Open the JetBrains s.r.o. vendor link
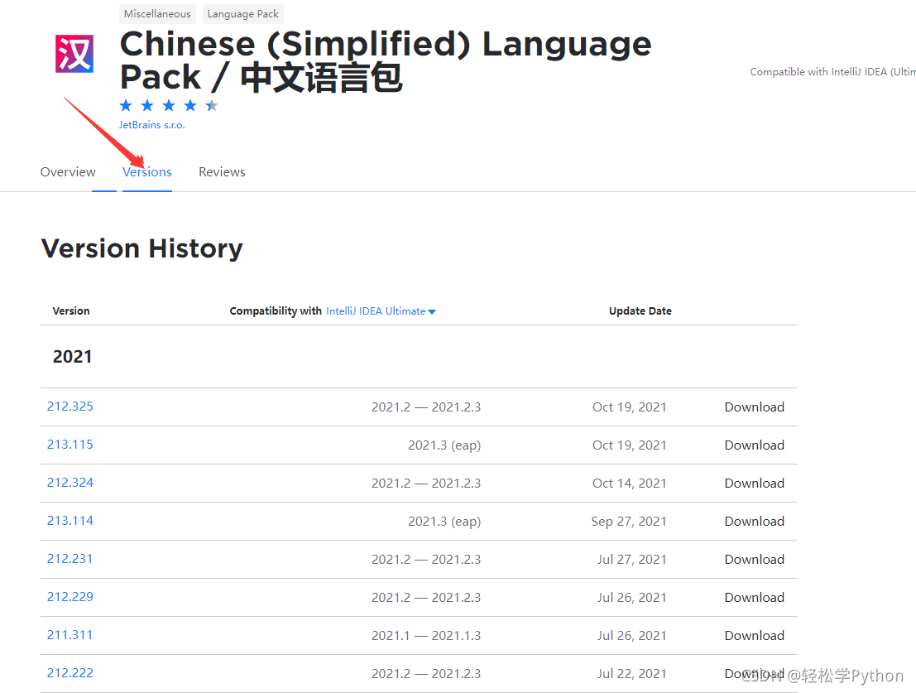Image resolution: width=916 pixels, height=693 pixels. [x=152, y=125]
